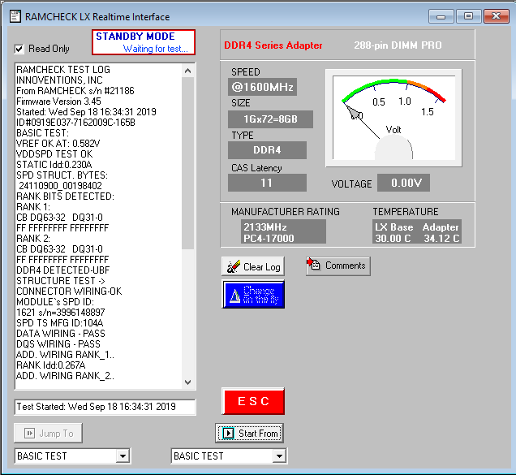Click the Adapter 34.12 C temperature
The height and width of the screenshot is (475, 516).
pyautogui.click(x=441, y=232)
